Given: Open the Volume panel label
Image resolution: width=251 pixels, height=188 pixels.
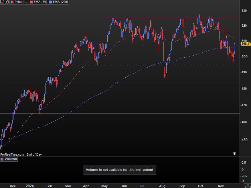Looking at the screenshot, I should coord(11,159).
